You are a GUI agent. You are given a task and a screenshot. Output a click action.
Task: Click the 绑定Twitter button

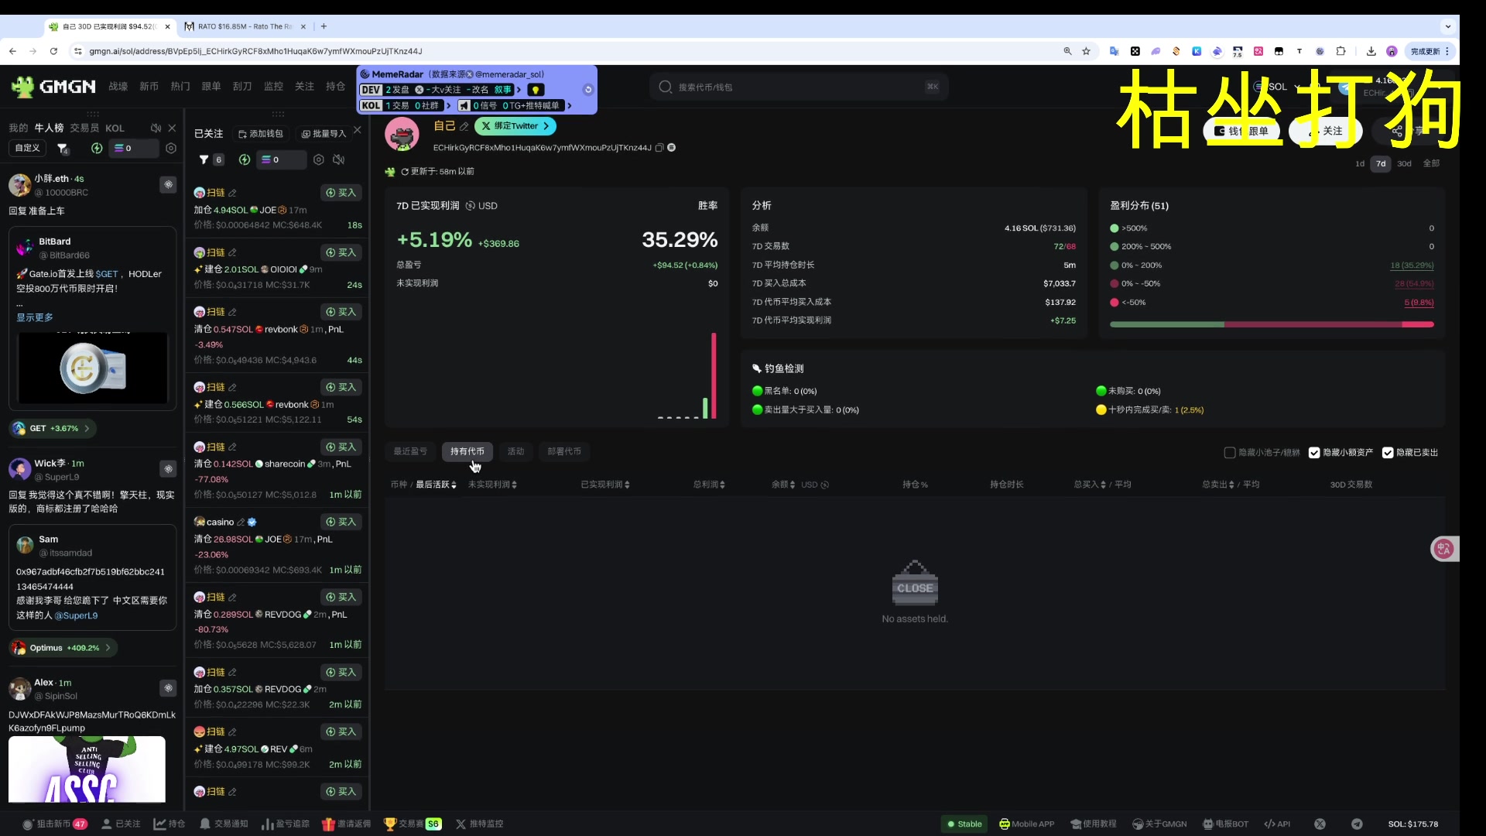(x=515, y=126)
